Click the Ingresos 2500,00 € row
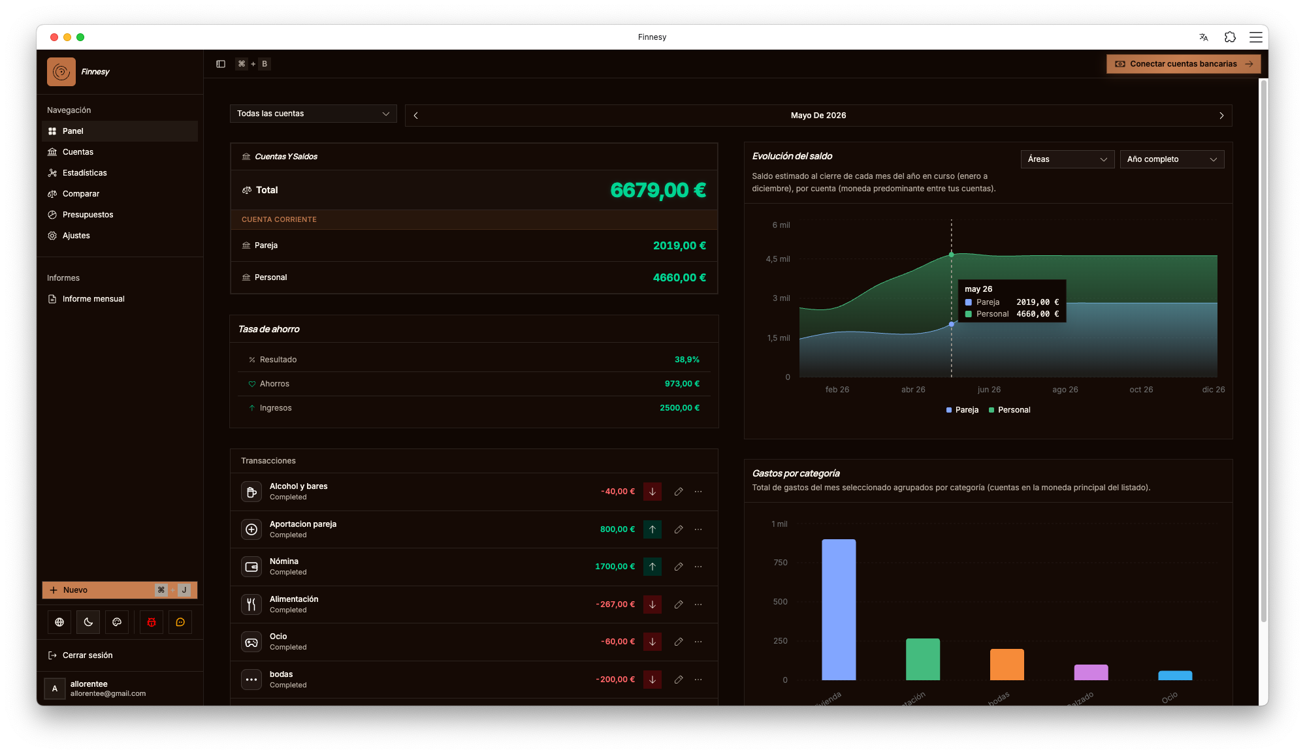 (474, 408)
